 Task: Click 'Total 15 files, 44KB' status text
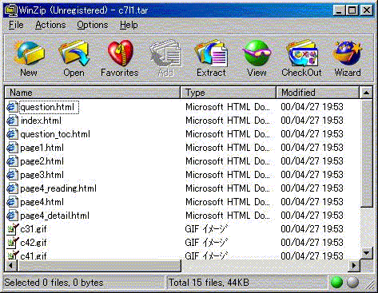pyautogui.click(x=209, y=283)
